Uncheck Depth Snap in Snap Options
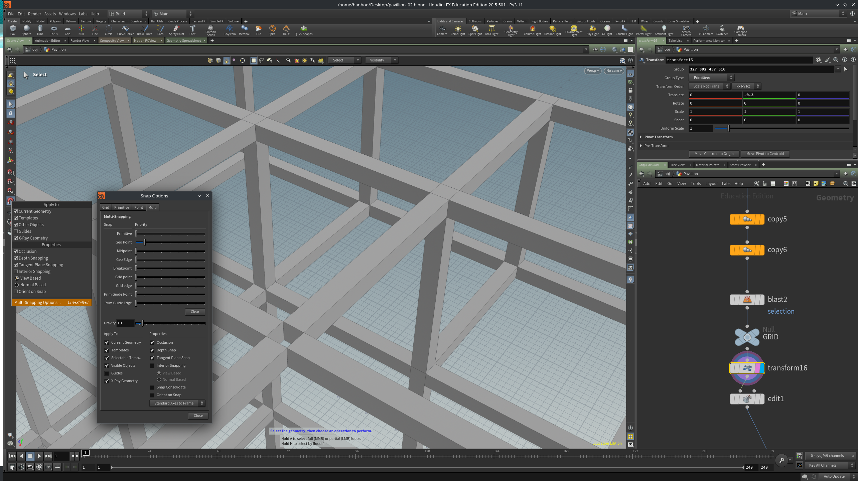This screenshot has height=481, width=858. [152, 350]
